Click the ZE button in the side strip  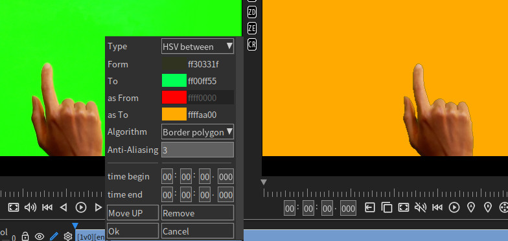tap(251, 29)
